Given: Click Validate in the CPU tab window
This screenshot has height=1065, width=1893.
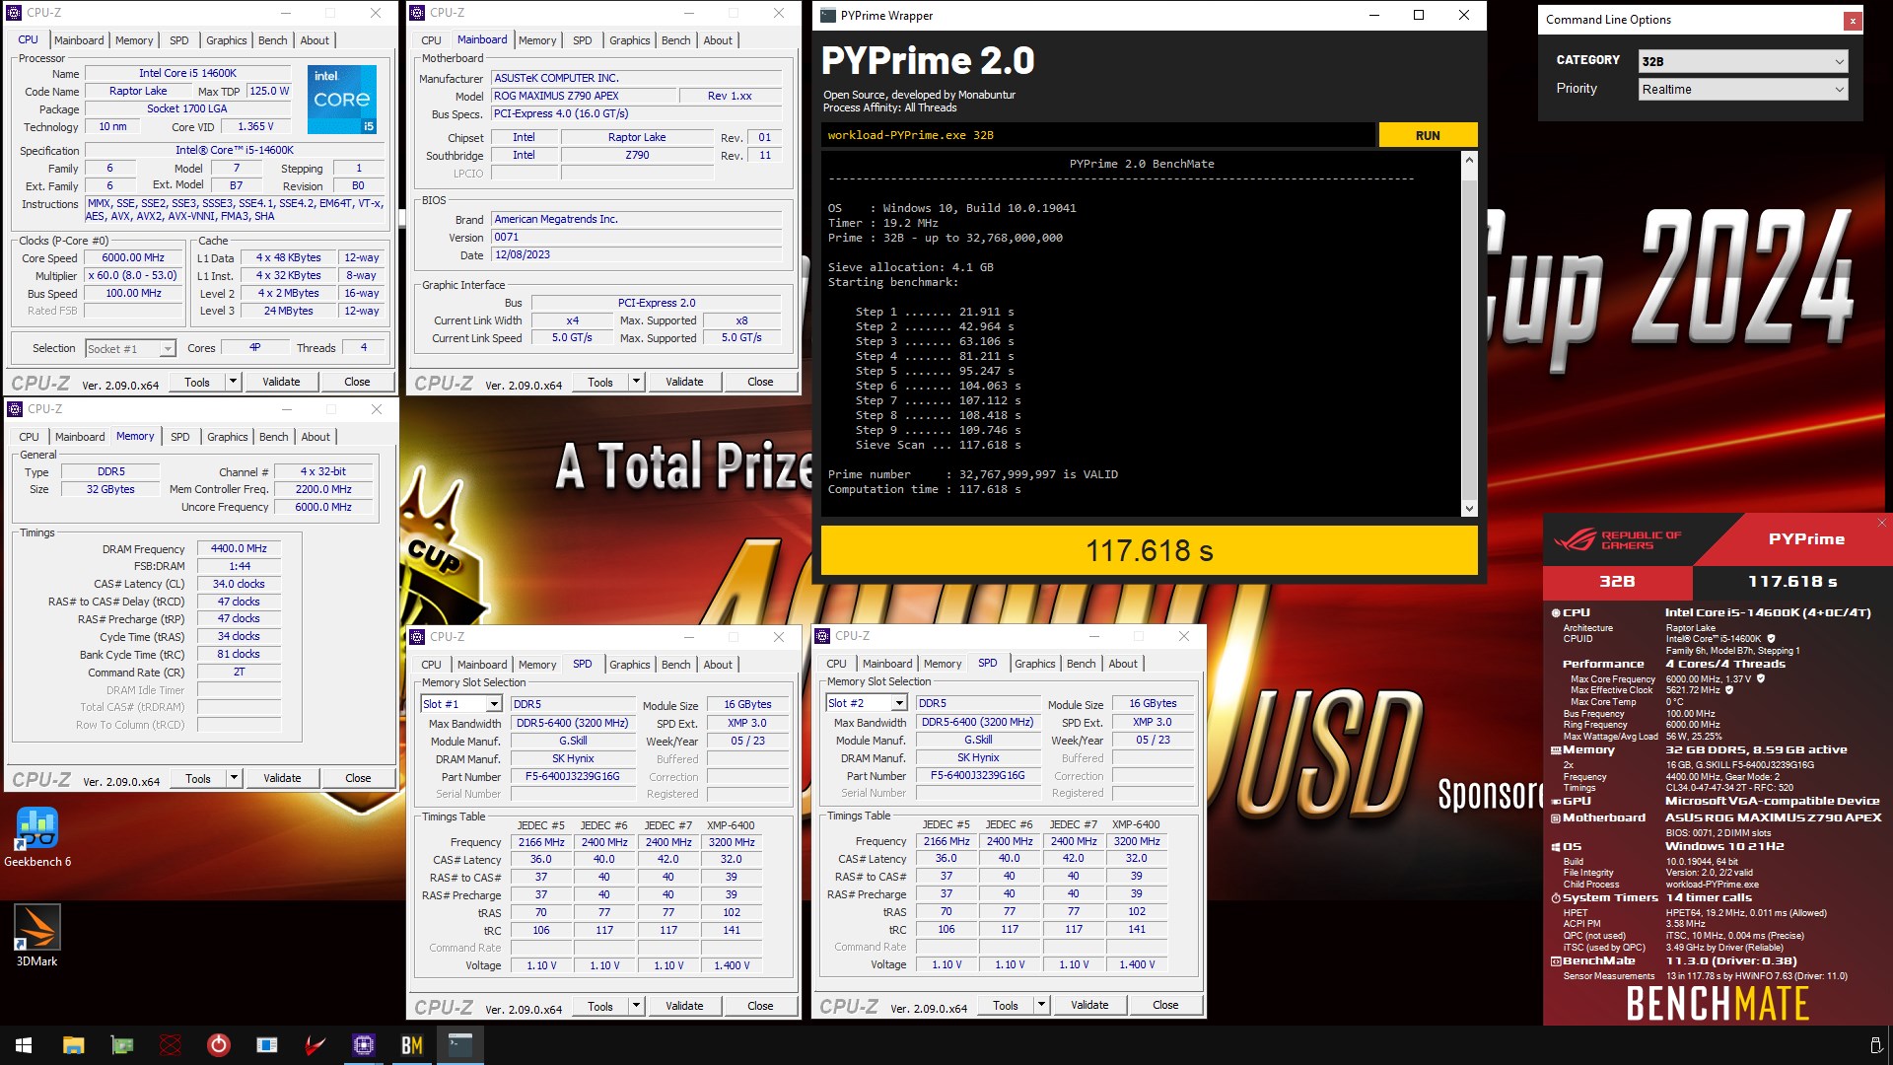Looking at the screenshot, I should click(281, 382).
